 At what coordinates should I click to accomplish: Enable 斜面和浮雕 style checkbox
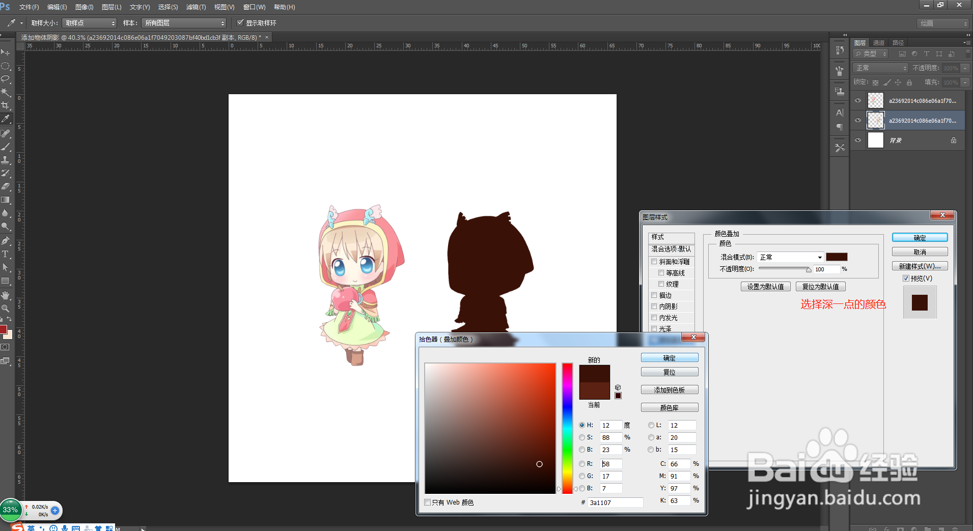tap(654, 262)
